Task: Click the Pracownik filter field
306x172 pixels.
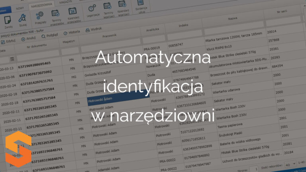Action: coord(111,45)
